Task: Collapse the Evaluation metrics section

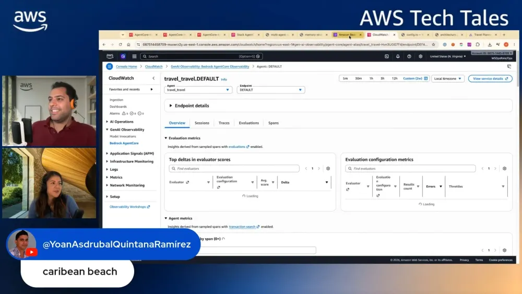Action: 166,138
